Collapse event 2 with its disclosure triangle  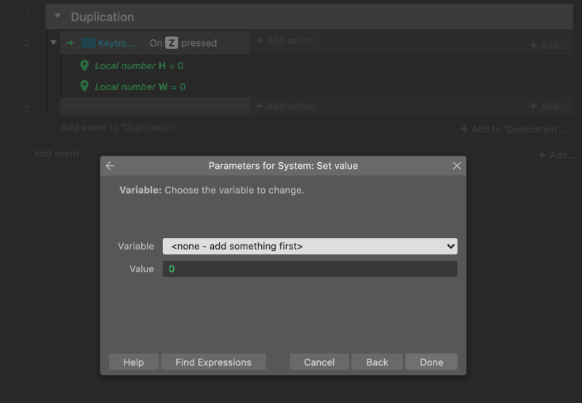point(53,43)
